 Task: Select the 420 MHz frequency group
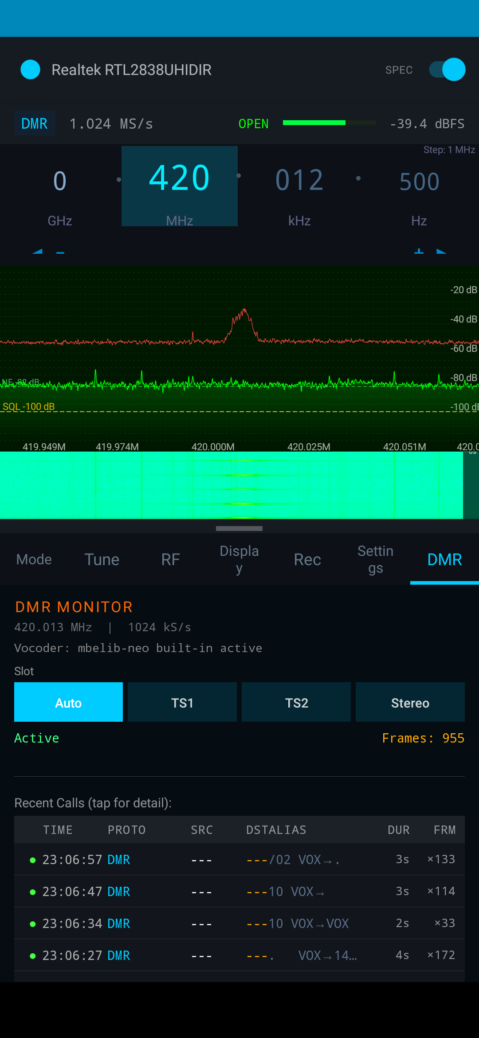pyautogui.click(x=180, y=186)
